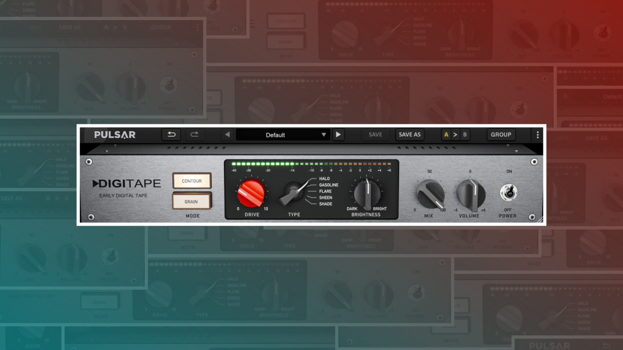Go to next preset with right arrow
Screen dimensions: 623x350
[x=338, y=134]
